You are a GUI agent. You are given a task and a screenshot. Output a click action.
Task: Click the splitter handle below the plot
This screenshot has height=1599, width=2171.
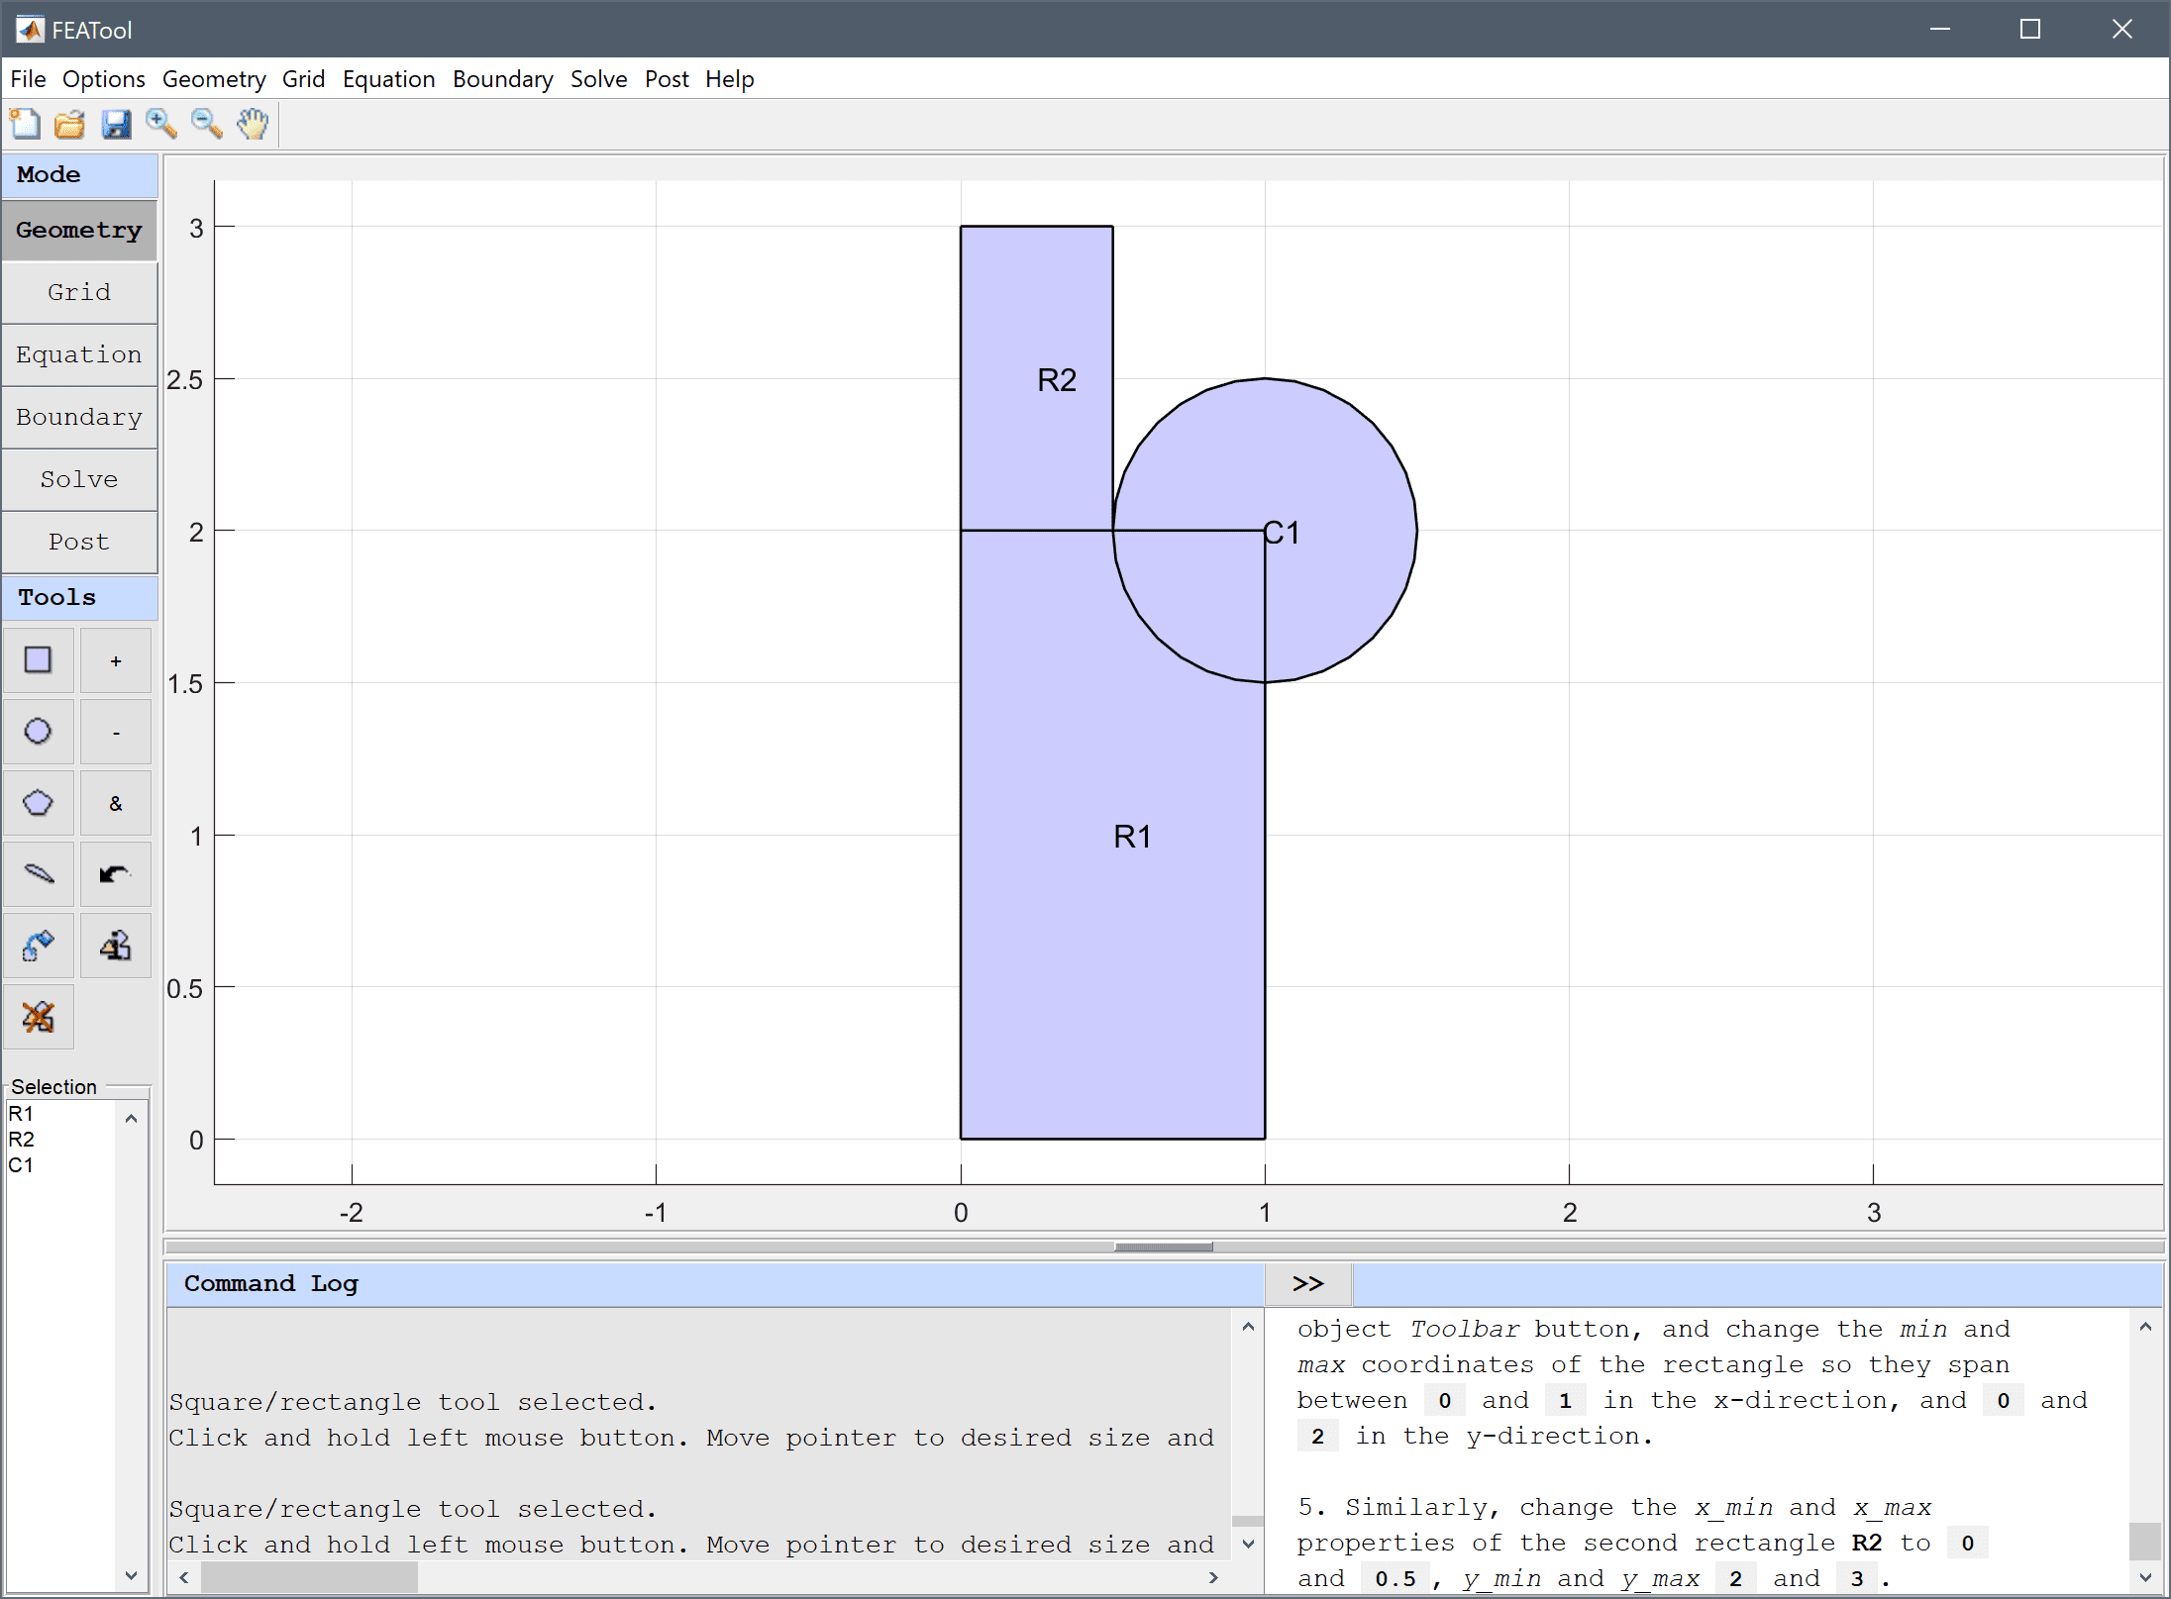point(1164,1247)
